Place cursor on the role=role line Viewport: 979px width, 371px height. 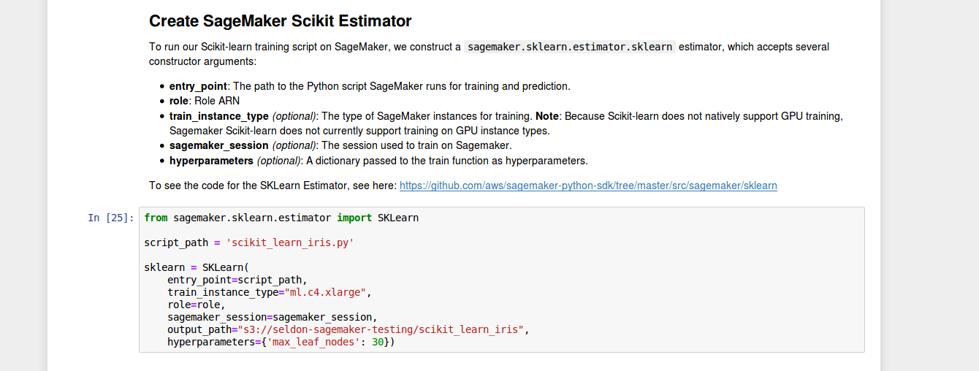click(x=197, y=305)
